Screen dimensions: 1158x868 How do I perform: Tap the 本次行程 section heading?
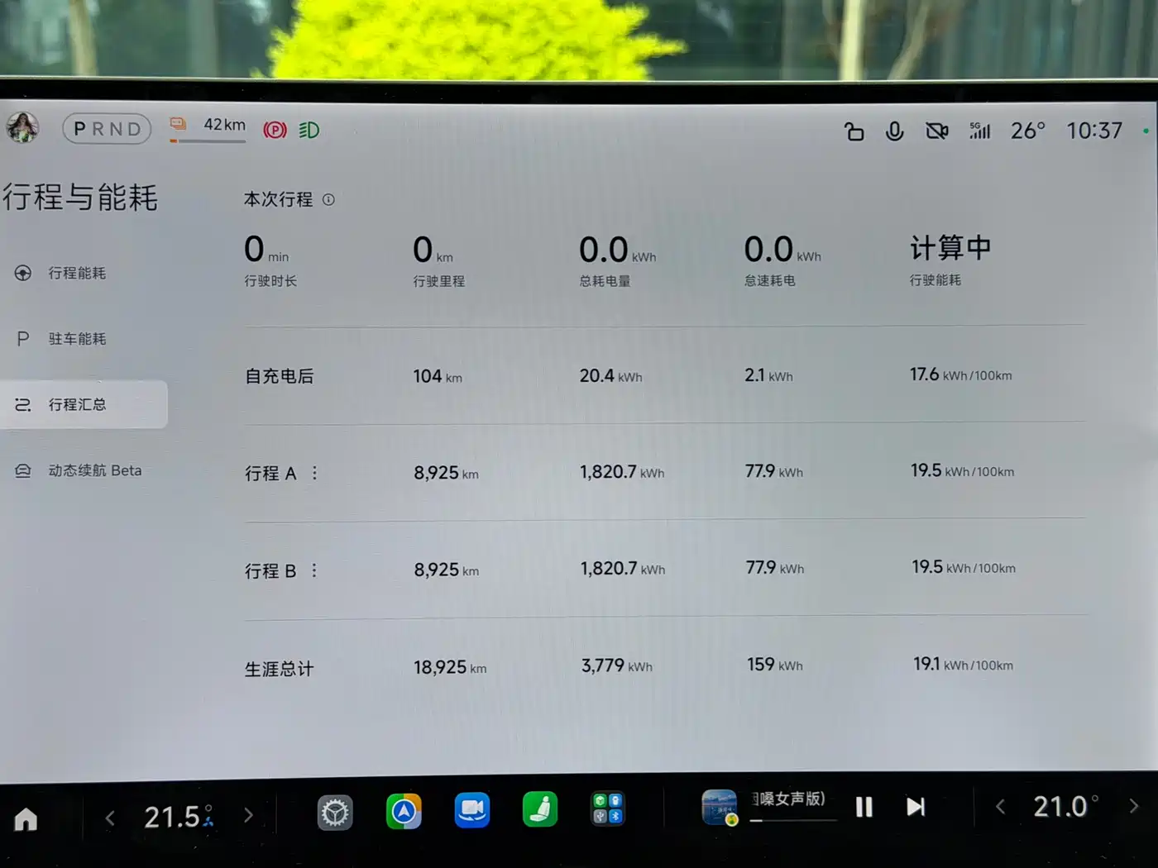[x=279, y=199]
